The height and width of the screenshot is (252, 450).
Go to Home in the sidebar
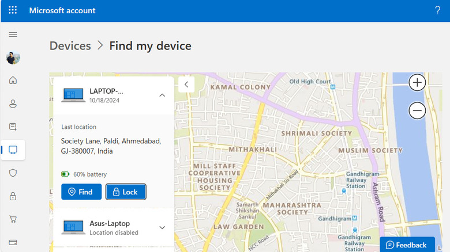tap(13, 81)
